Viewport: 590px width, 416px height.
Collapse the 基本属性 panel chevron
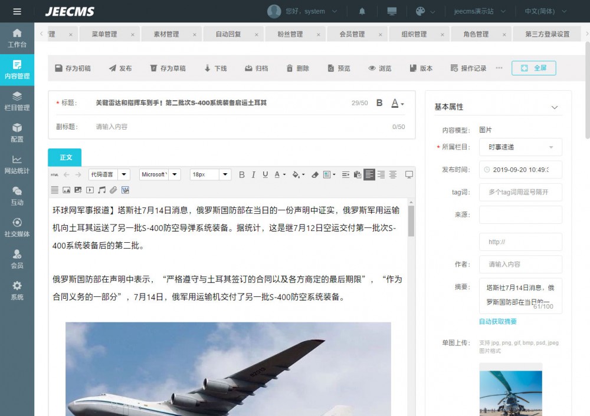pos(555,107)
